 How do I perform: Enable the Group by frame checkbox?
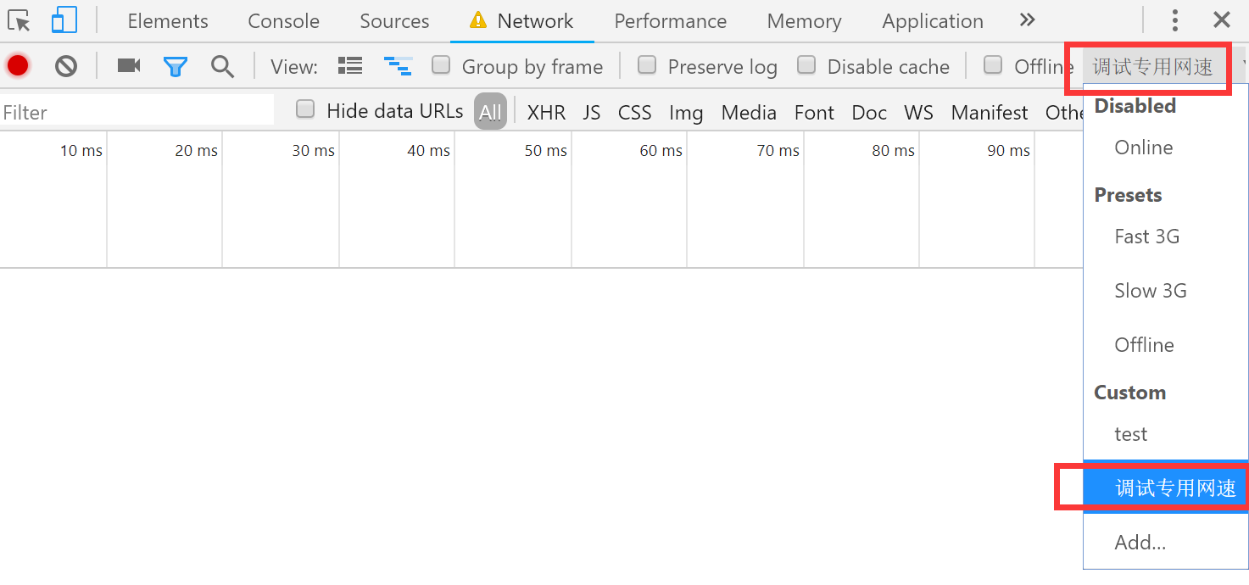pos(441,64)
